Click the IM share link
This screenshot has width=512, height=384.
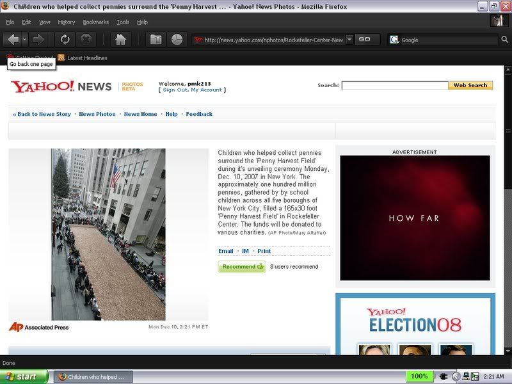click(246, 251)
